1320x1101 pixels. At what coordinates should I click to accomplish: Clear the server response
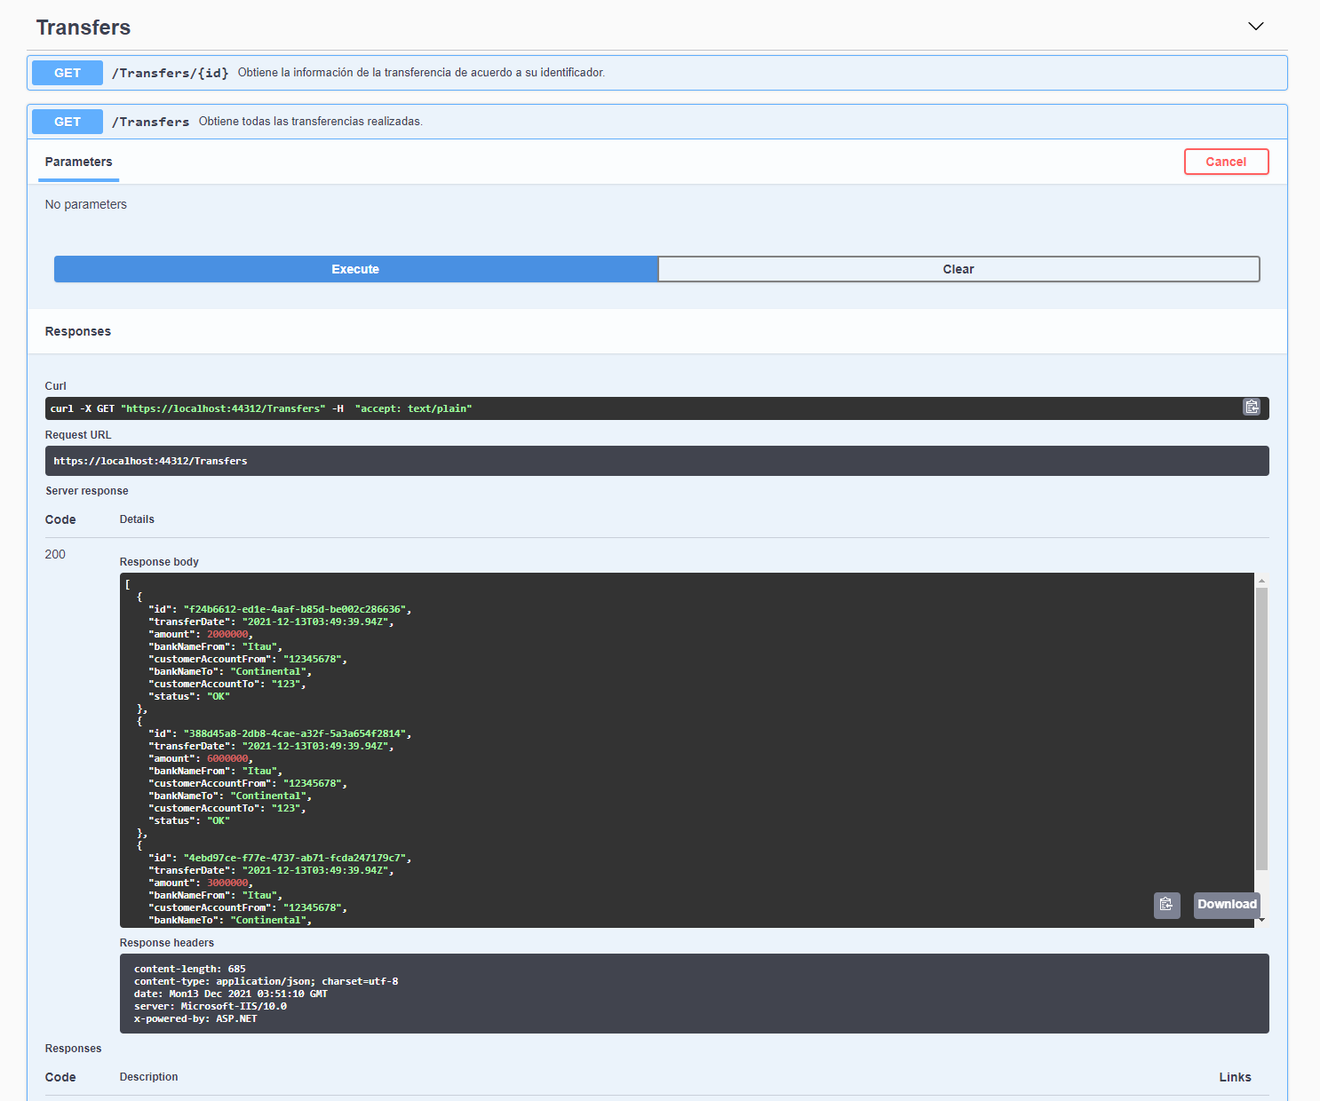coord(958,269)
